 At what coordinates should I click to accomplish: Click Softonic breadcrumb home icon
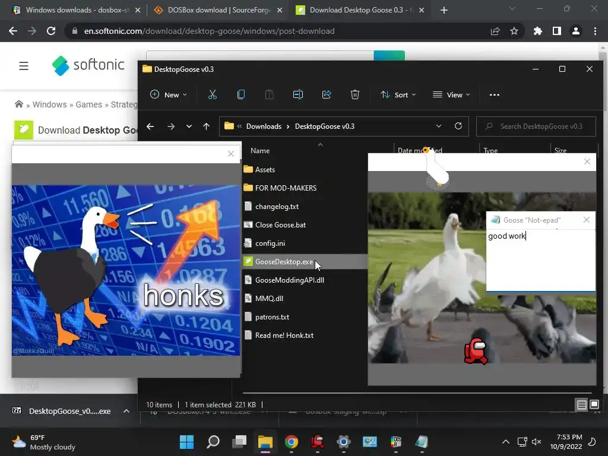click(x=18, y=104)
